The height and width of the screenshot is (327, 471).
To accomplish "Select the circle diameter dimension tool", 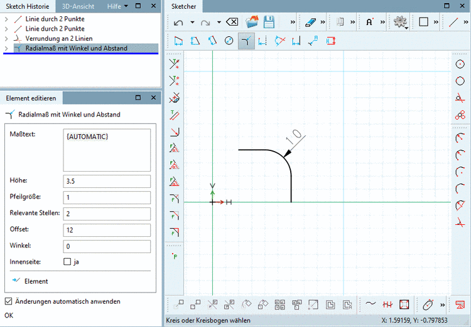I will [229, 41].
